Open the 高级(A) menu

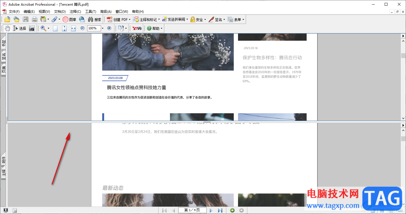[106, 12]
